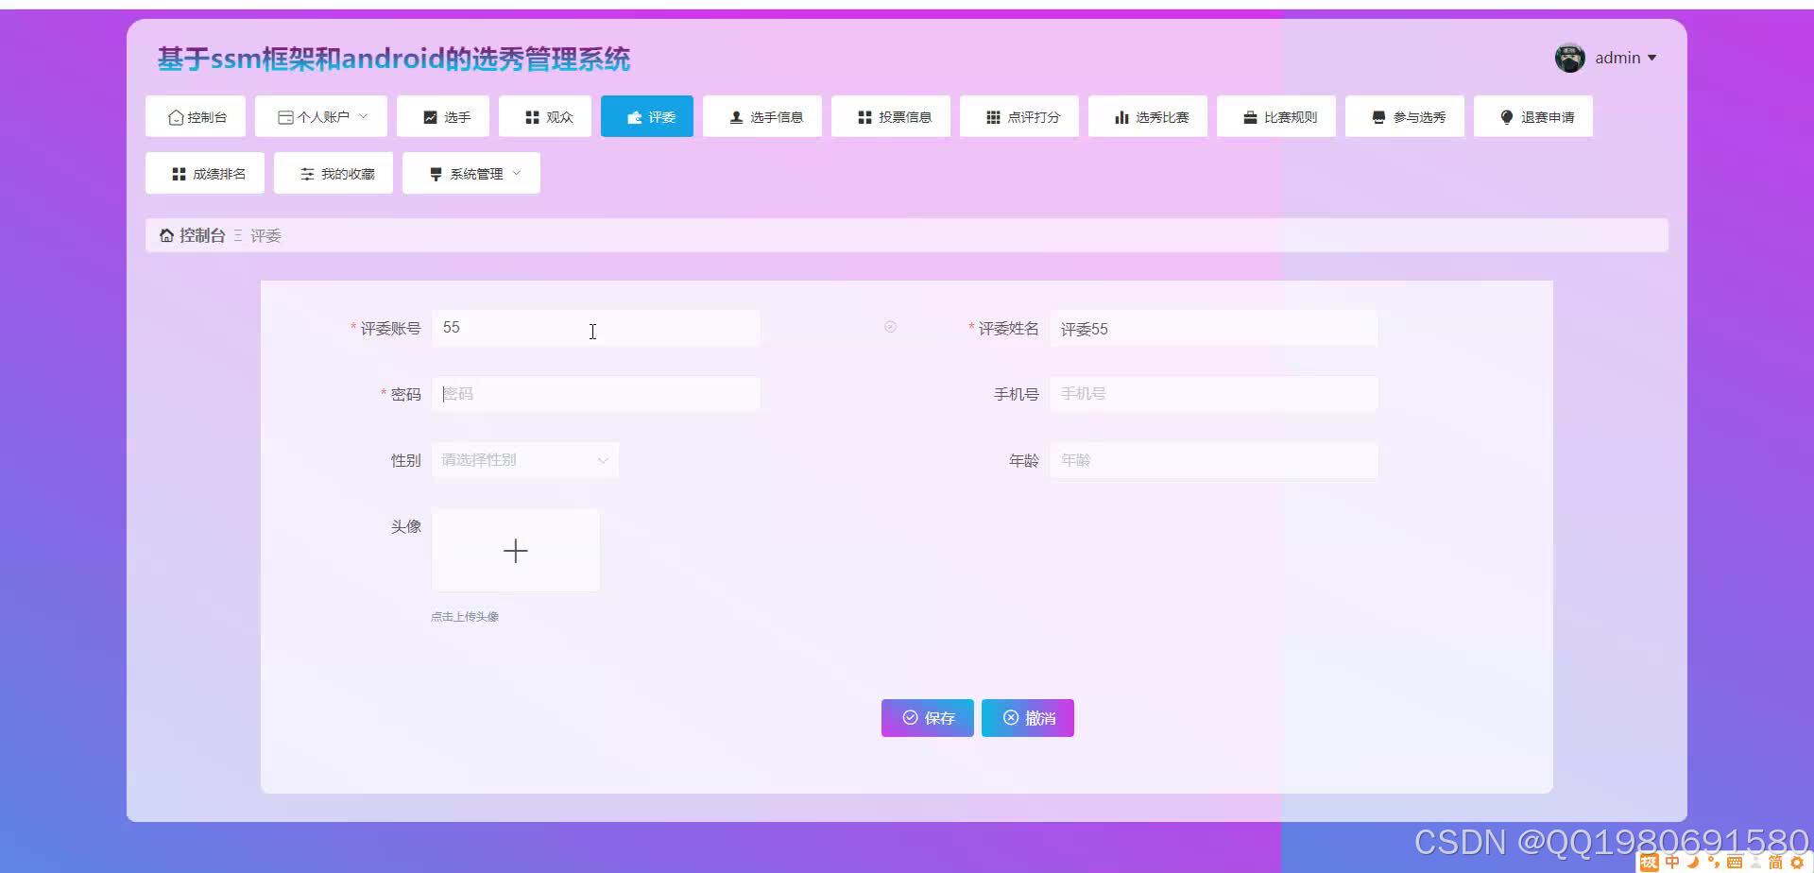The height and width of the screenshot is (873, 1814).
Task: Open 比赛规则 via its rules icon
Action: (x=1247, y=116)
